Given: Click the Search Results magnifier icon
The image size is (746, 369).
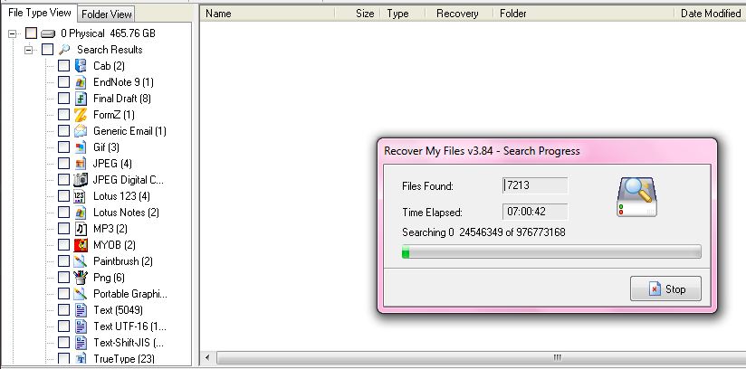Looking at the screenshot, I should coord(64,50).
